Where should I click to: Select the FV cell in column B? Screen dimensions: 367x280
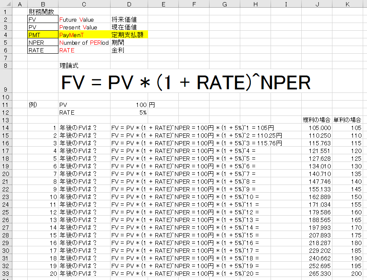(x=43, y=19)
